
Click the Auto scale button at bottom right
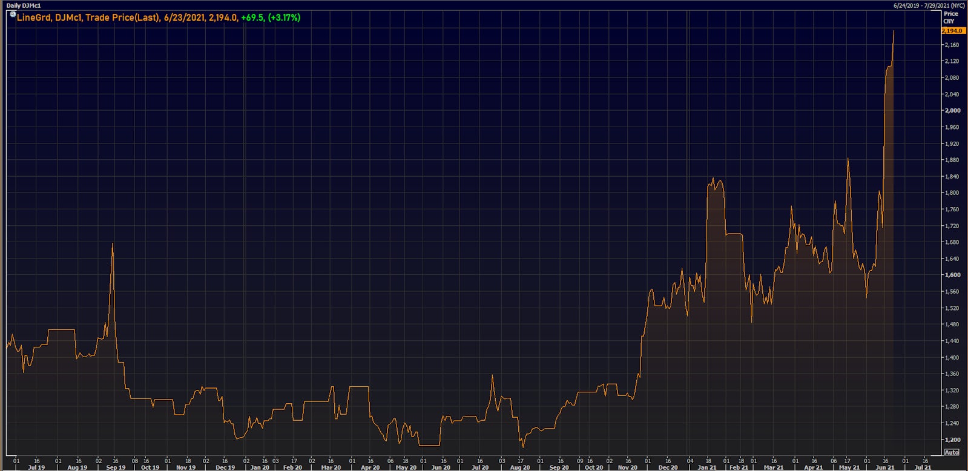(x=952, y=452)
